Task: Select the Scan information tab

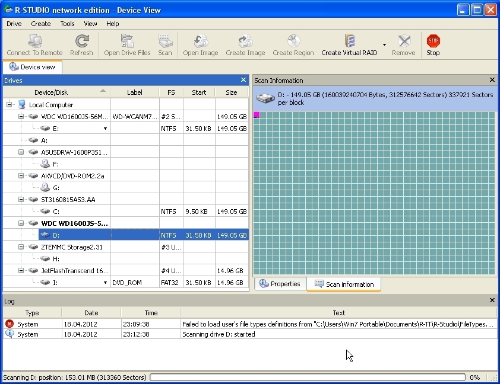Action: pos(344,284)
